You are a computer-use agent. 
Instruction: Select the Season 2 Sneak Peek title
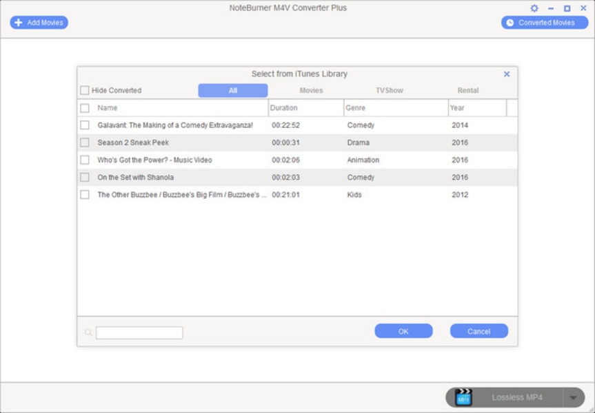coord(133,142)
